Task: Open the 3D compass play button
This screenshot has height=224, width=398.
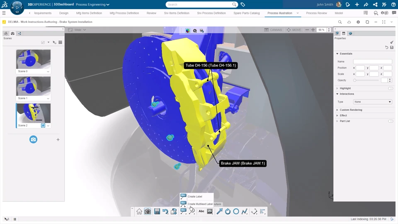Action: [17, 7]
